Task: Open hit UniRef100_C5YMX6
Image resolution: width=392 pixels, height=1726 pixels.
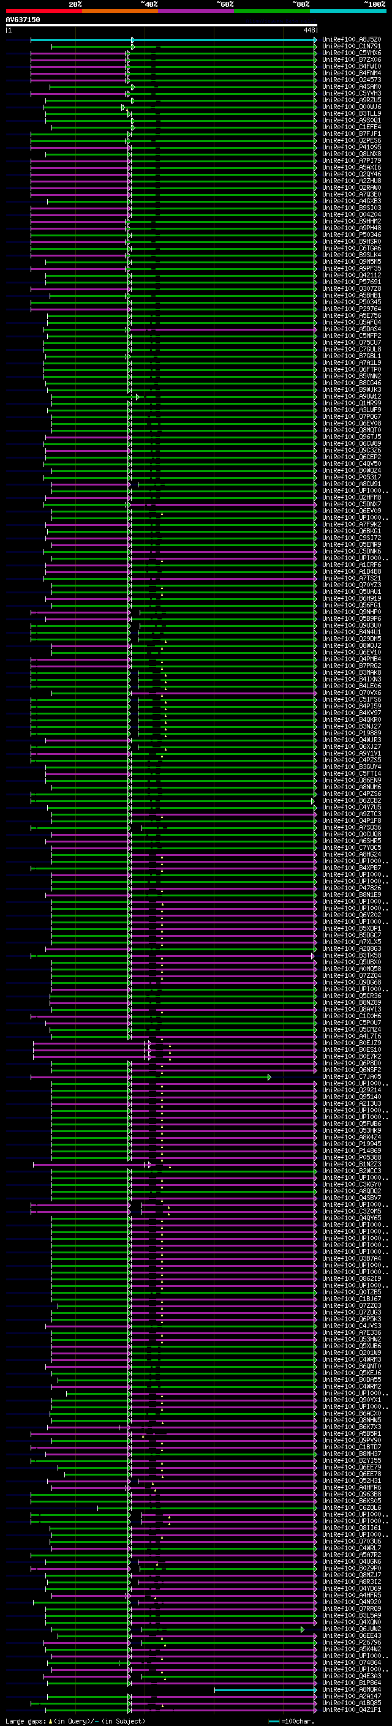Action: pyautogui.click(x=352, y=53)
